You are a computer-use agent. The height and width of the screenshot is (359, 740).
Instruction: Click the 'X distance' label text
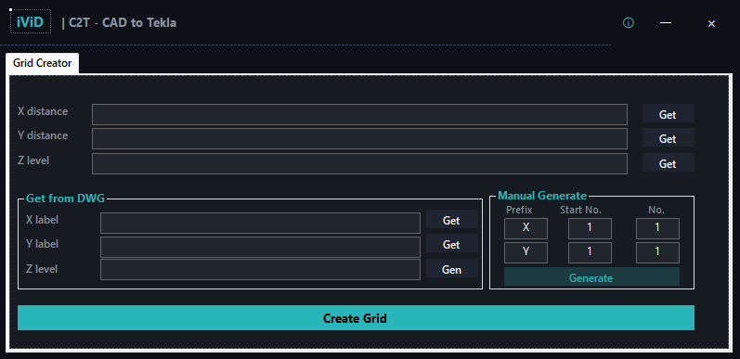click(x=43, y=111)
